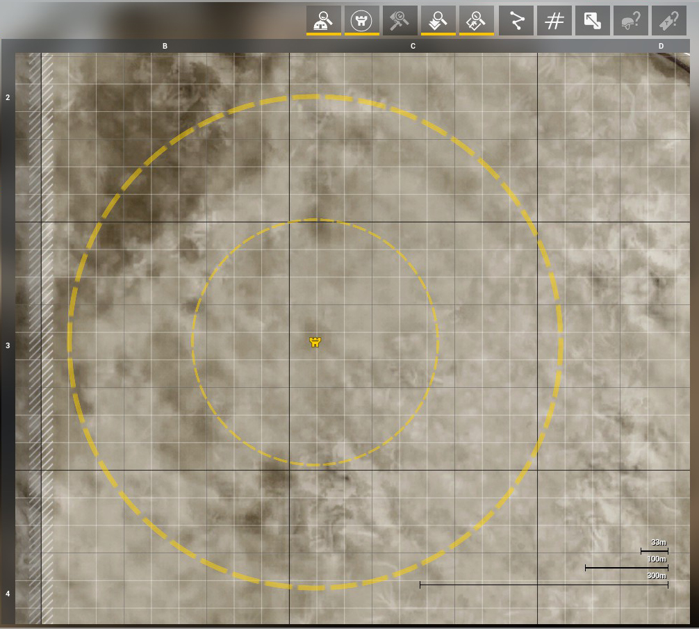The height and width of the screenshot is (629, 699).
Task: Toggle the base/bunker search filter icon
Action: click(x=324, y=20)
